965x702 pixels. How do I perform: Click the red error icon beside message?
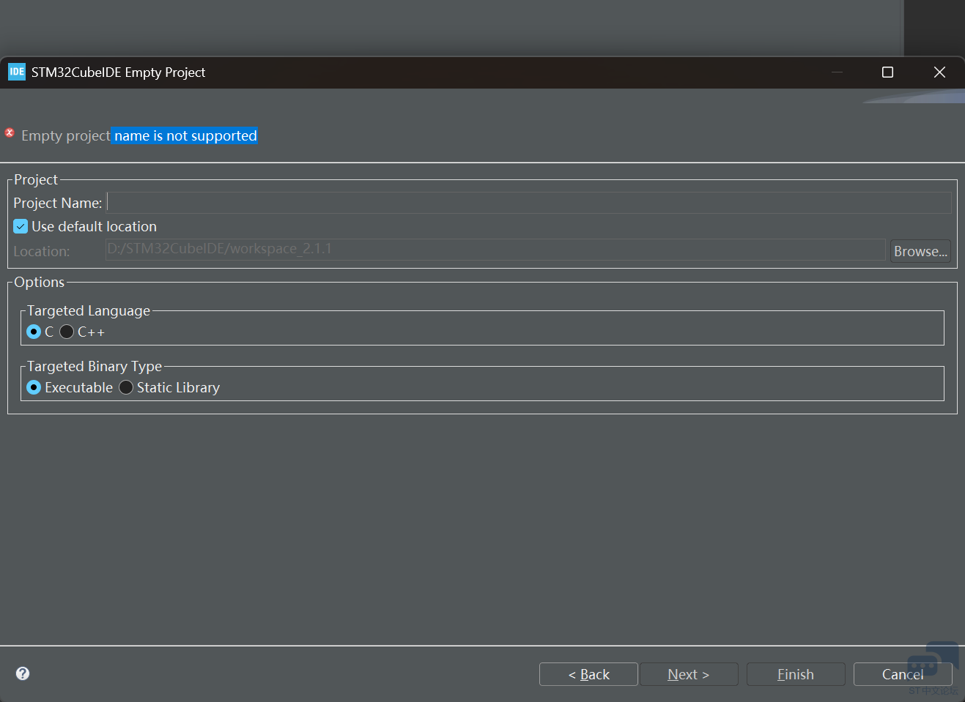point(10,132)
